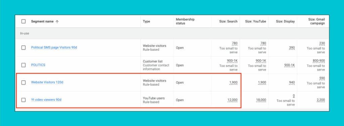344x126 pixels.
Task: Check the Political SMS page Visitors 90d row
Action: tap(24, 48)
